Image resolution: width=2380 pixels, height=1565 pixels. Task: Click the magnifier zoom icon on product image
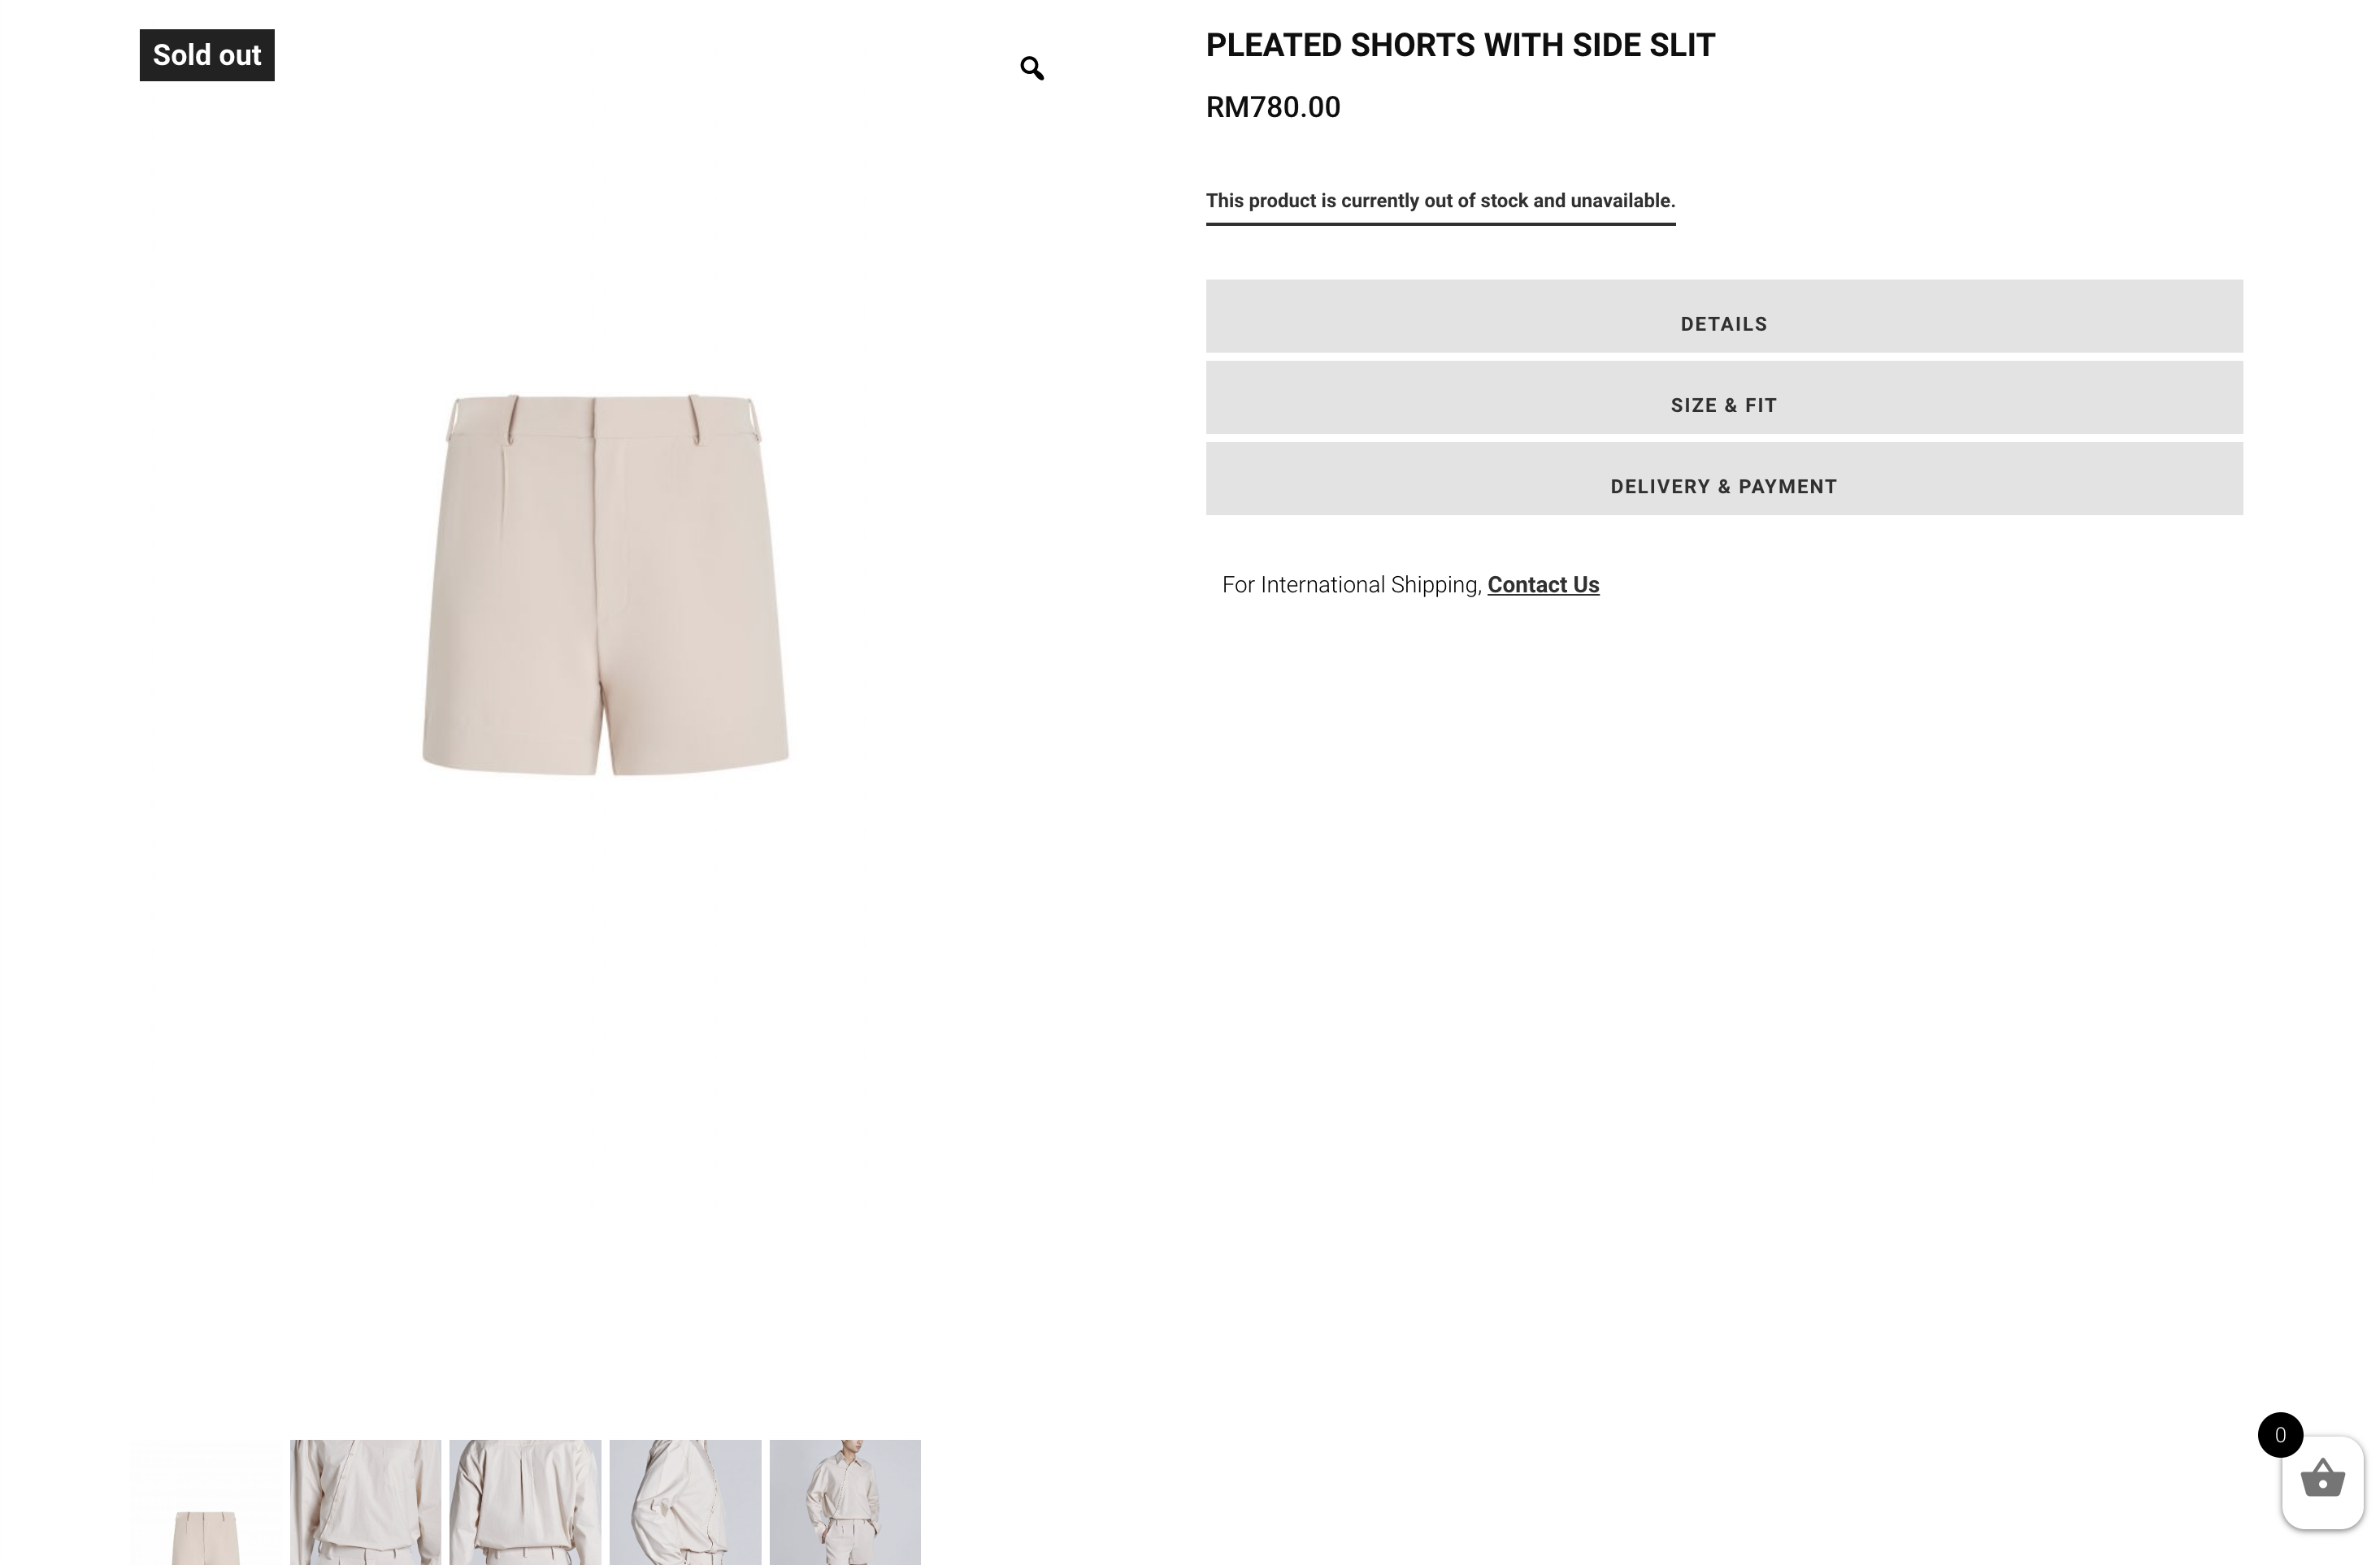(x=1032, y=68)
